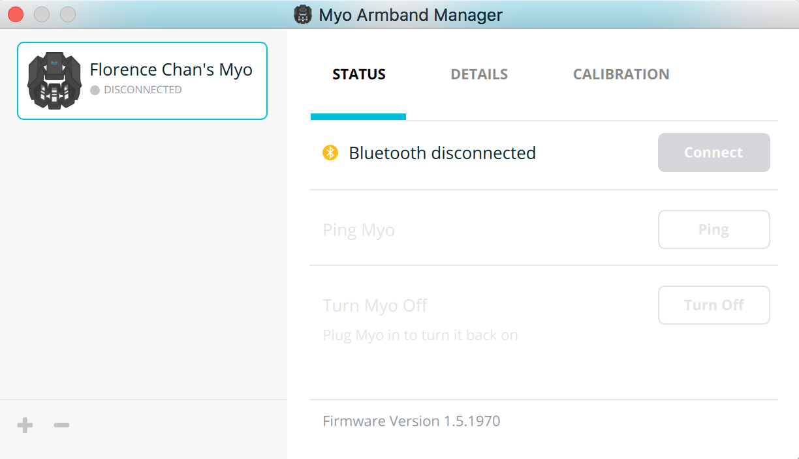The image size is (799, 459).
Task: Select Florence Chan's Myo device name
Action: point(171,70)
